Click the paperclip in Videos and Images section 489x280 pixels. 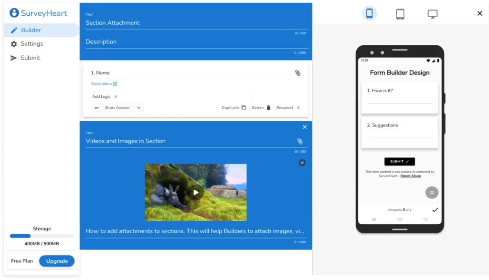pos(300,141)
